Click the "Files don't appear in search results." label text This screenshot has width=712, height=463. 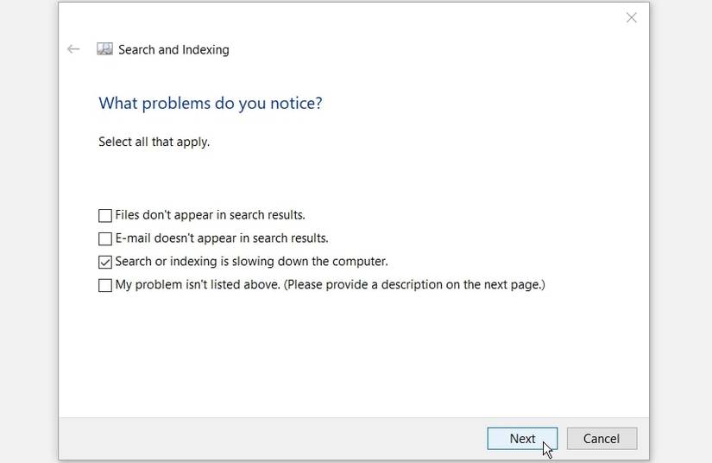[210, 215]
